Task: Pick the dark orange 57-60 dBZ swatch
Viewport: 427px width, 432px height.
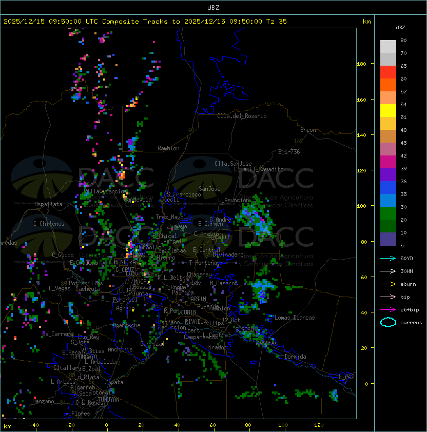Action: [388, 85]
